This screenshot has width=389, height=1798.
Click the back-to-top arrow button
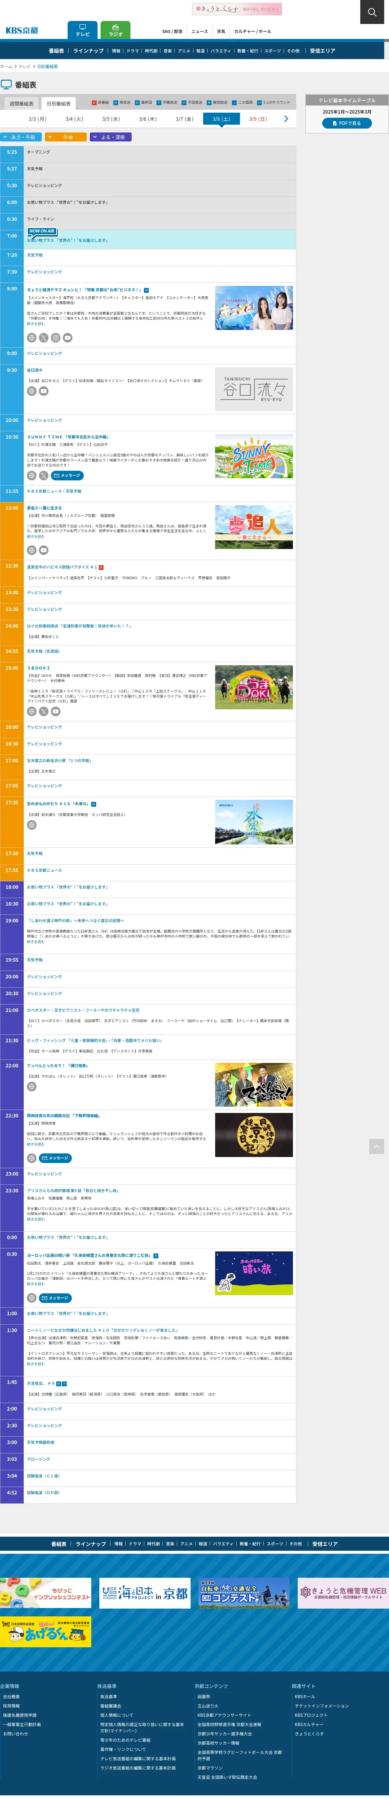376,1146
